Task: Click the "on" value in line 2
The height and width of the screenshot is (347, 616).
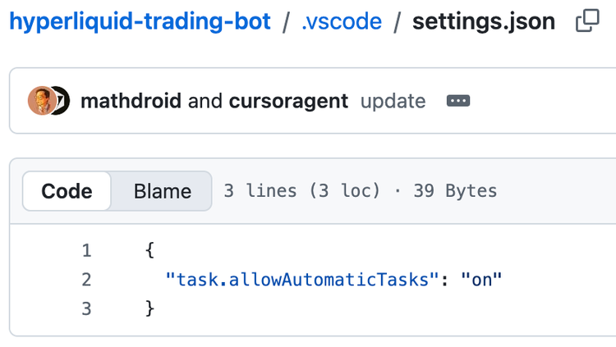Action: [481, 280]
